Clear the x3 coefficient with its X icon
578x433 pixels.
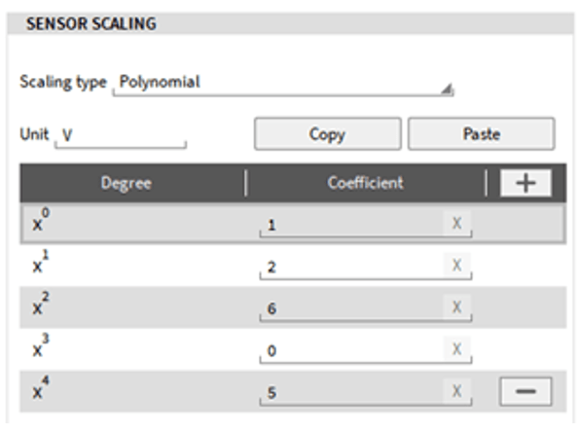pos(456,349)
